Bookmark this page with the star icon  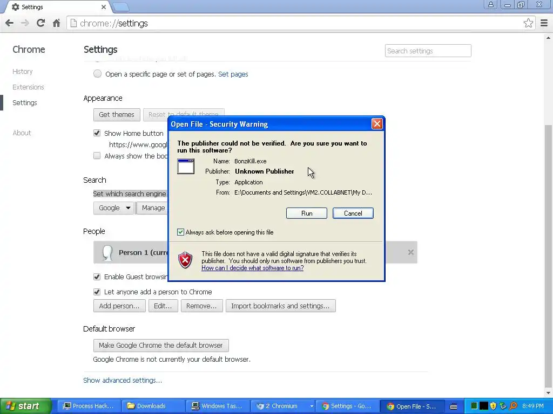(528, 23)
